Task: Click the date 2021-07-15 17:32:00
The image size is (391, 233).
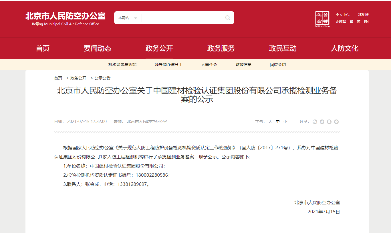Action: click(87, 122)
